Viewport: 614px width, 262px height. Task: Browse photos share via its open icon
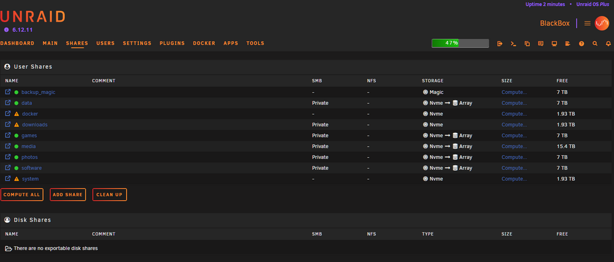[x=8, y=157]
